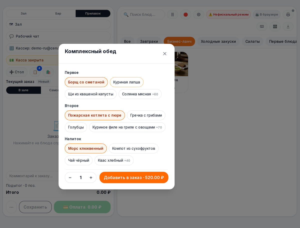
Task: Choose Щи из квашеной капусты
Action: [91, 94]
